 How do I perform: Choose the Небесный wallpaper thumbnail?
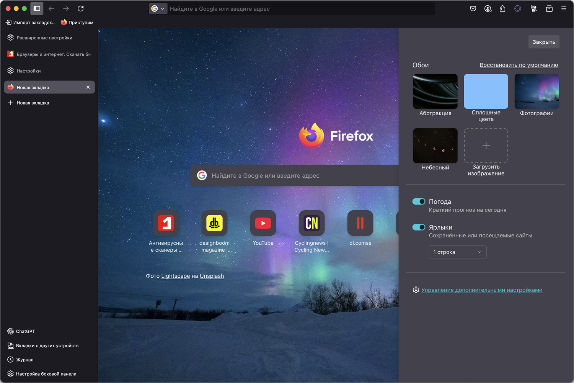pos(435,146)
